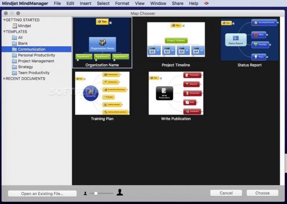Collapse the GETTING STARTED section
287x204 pixels.
pos(4,20)
